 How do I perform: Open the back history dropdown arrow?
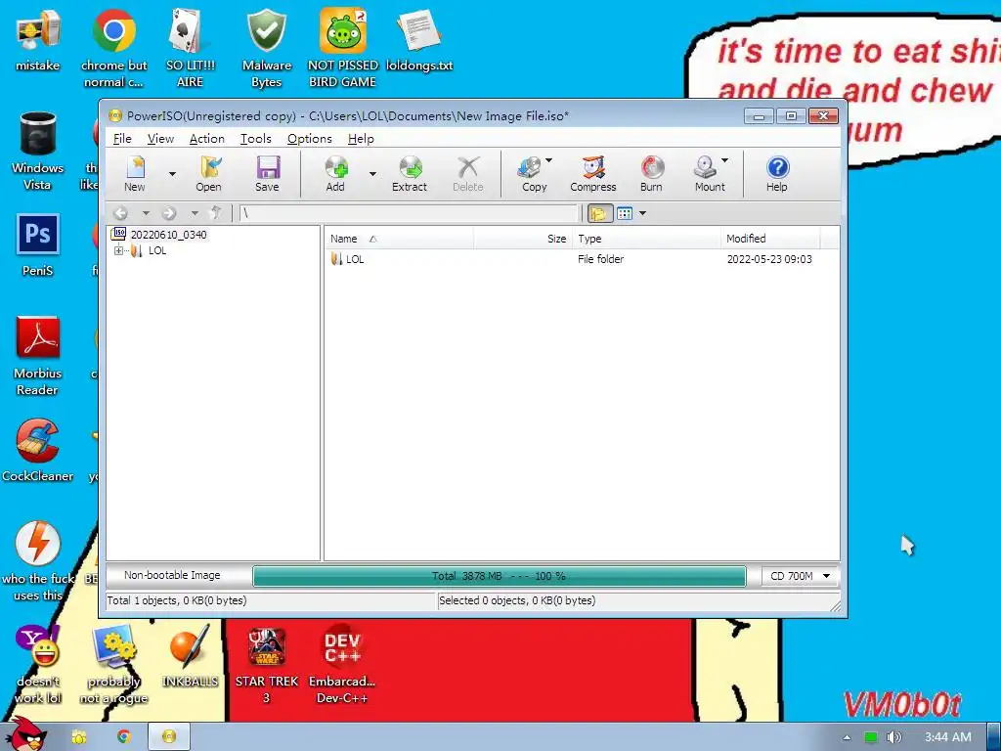click(x=146, y=213)
